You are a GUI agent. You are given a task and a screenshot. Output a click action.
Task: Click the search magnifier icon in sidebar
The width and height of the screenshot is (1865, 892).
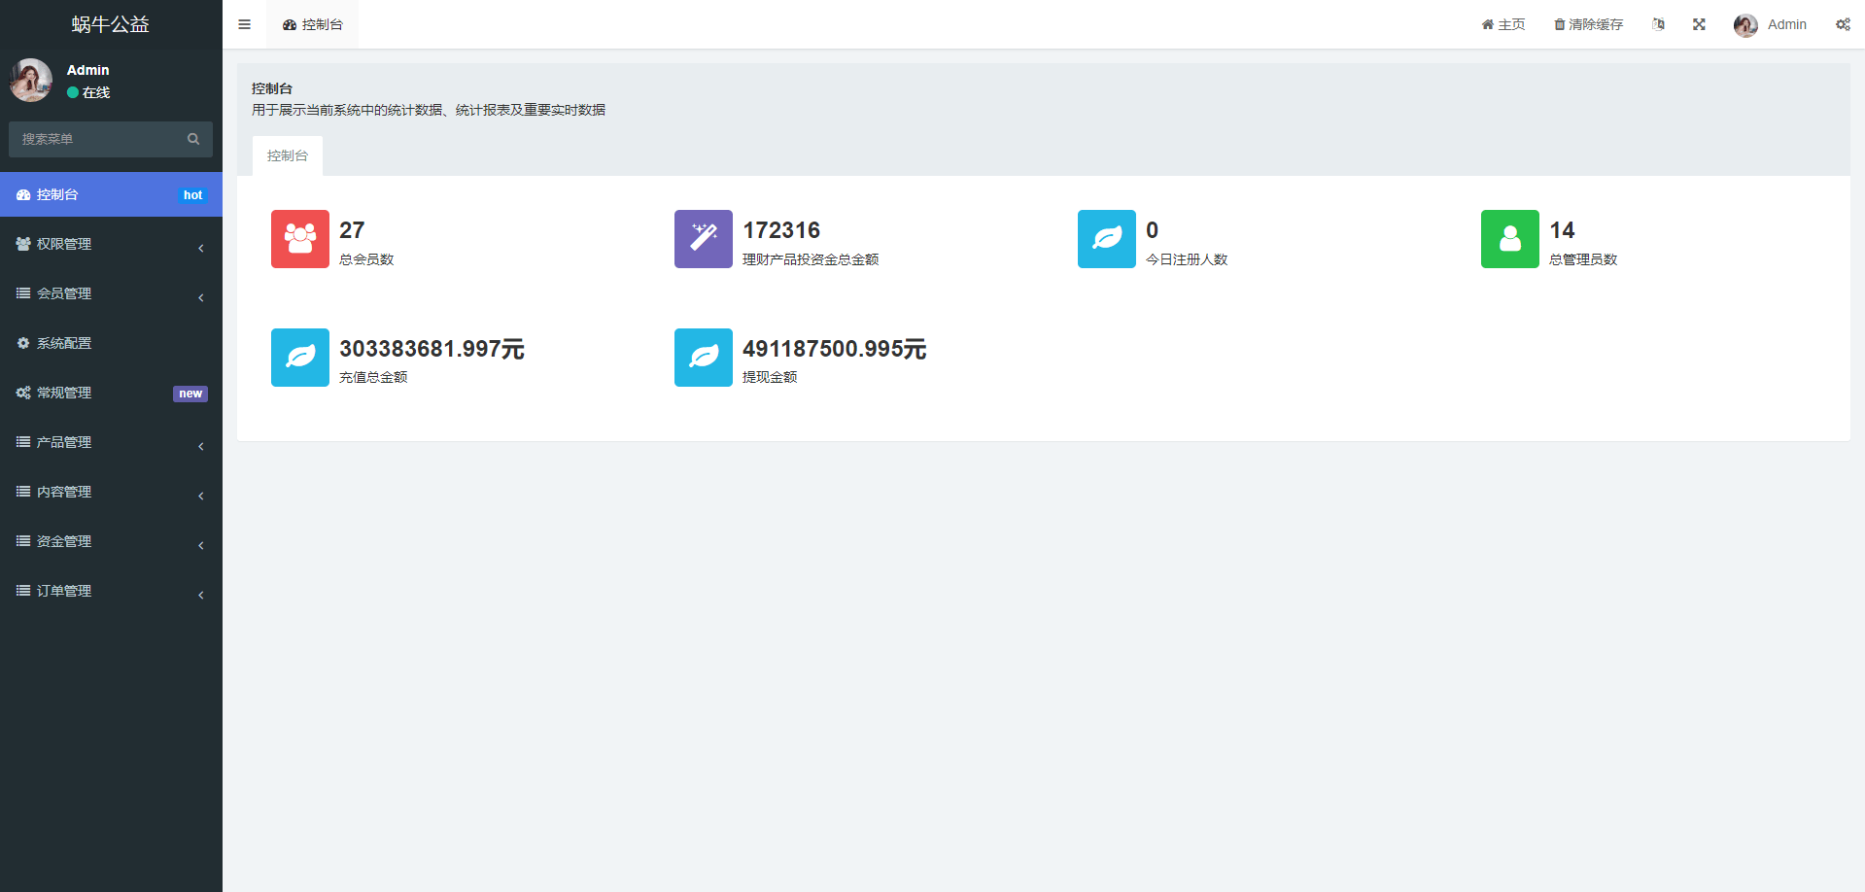point(193,139)
